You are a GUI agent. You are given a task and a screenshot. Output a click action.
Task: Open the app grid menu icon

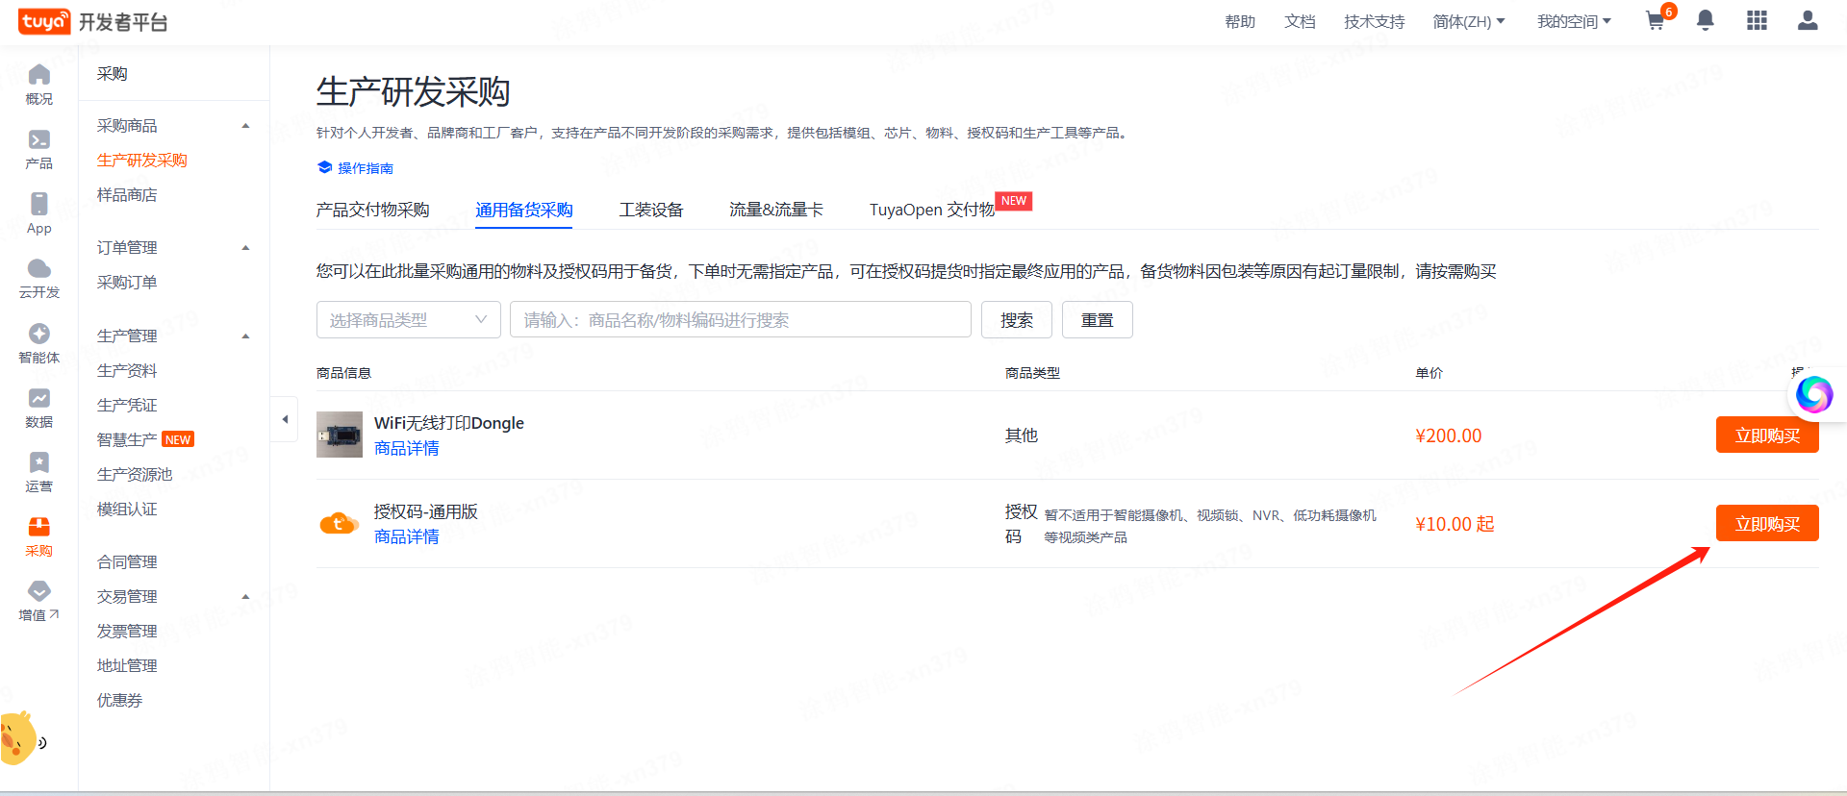click(1757, 20)
